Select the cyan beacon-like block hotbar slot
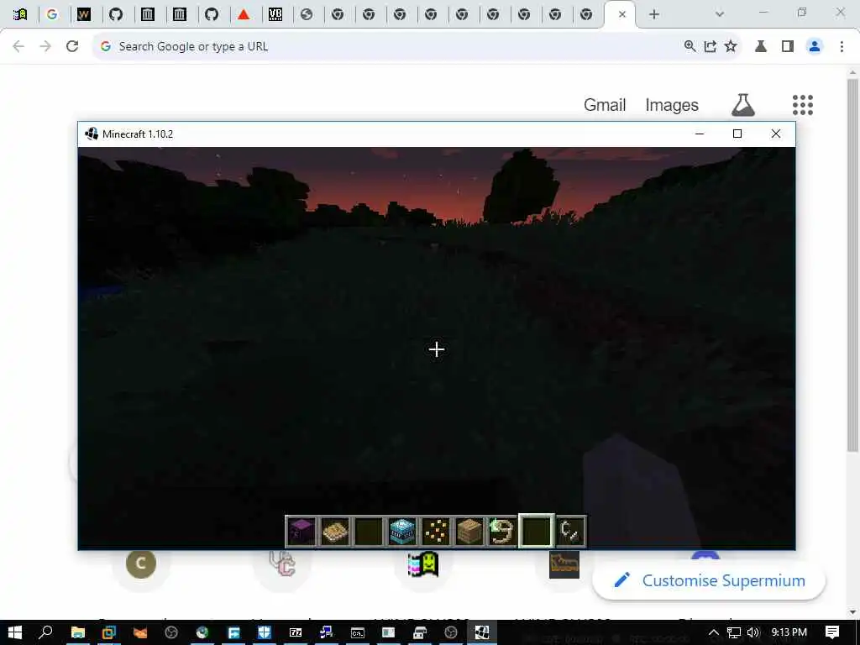The image size is (860, 645). point(402,531)
